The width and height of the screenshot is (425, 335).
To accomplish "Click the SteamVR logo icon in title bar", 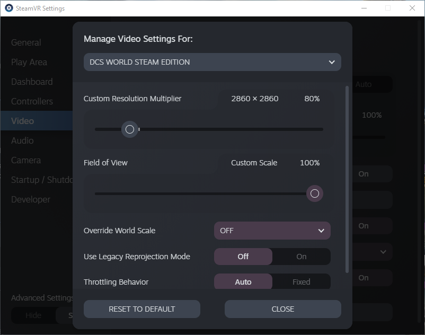I will pyautogui.click(x=9, y=8).
